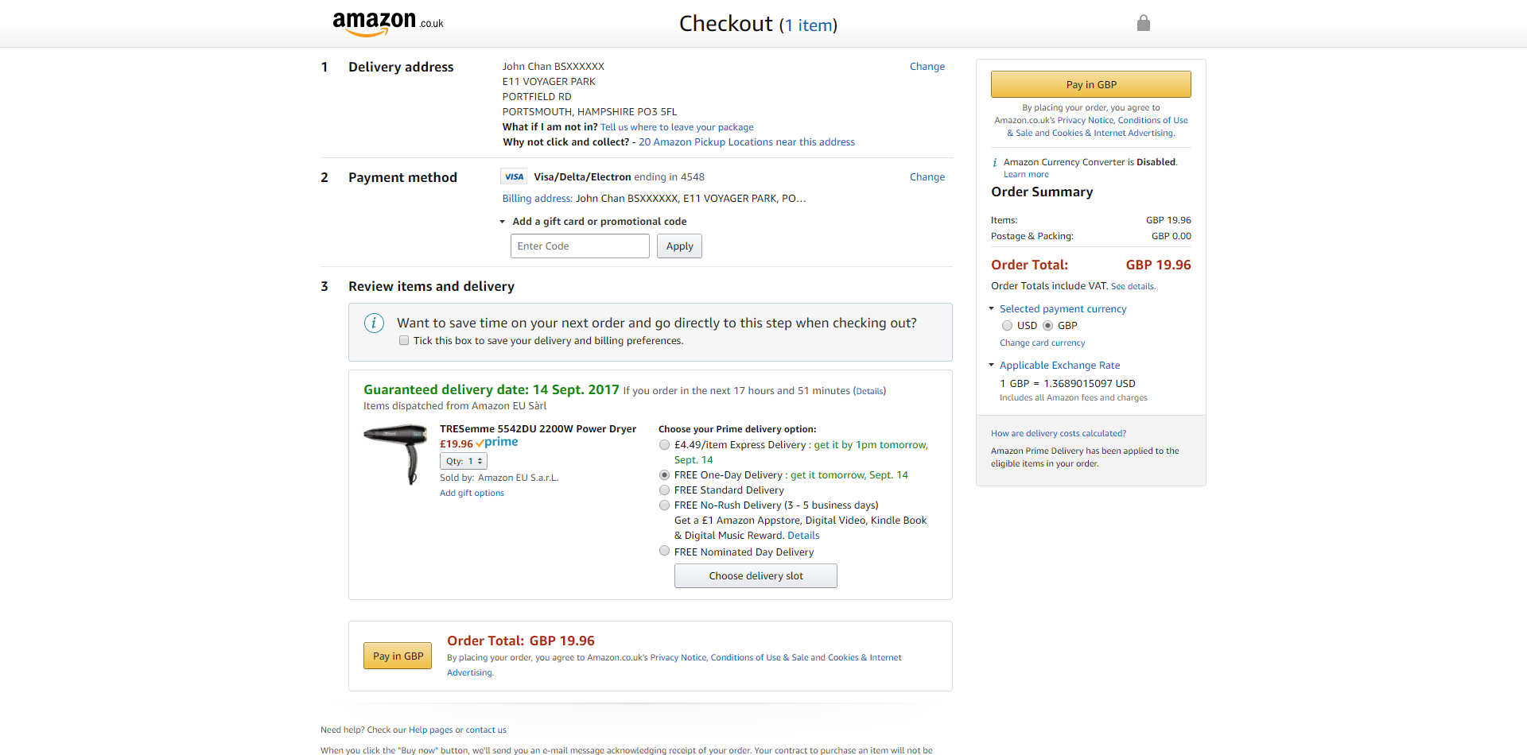
Task: Click the Choose delivery slot button
Action: click(x=756, y=576)
